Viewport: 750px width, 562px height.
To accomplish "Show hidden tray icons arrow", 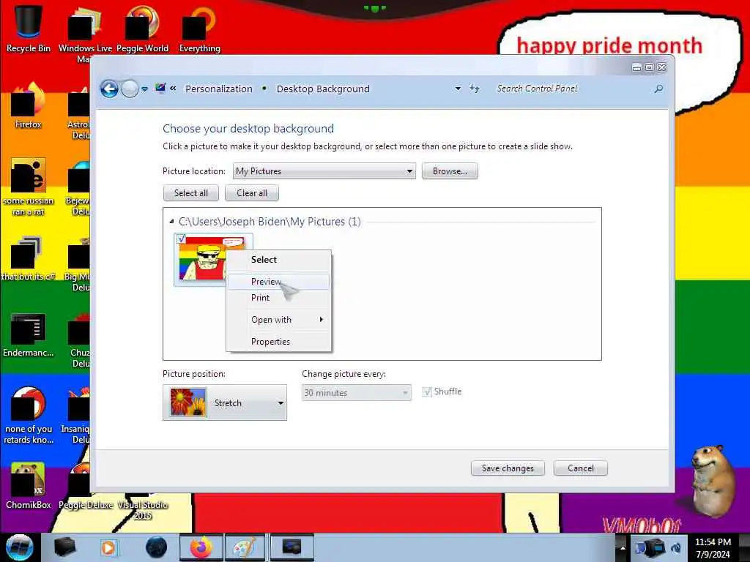I will 623,547.
